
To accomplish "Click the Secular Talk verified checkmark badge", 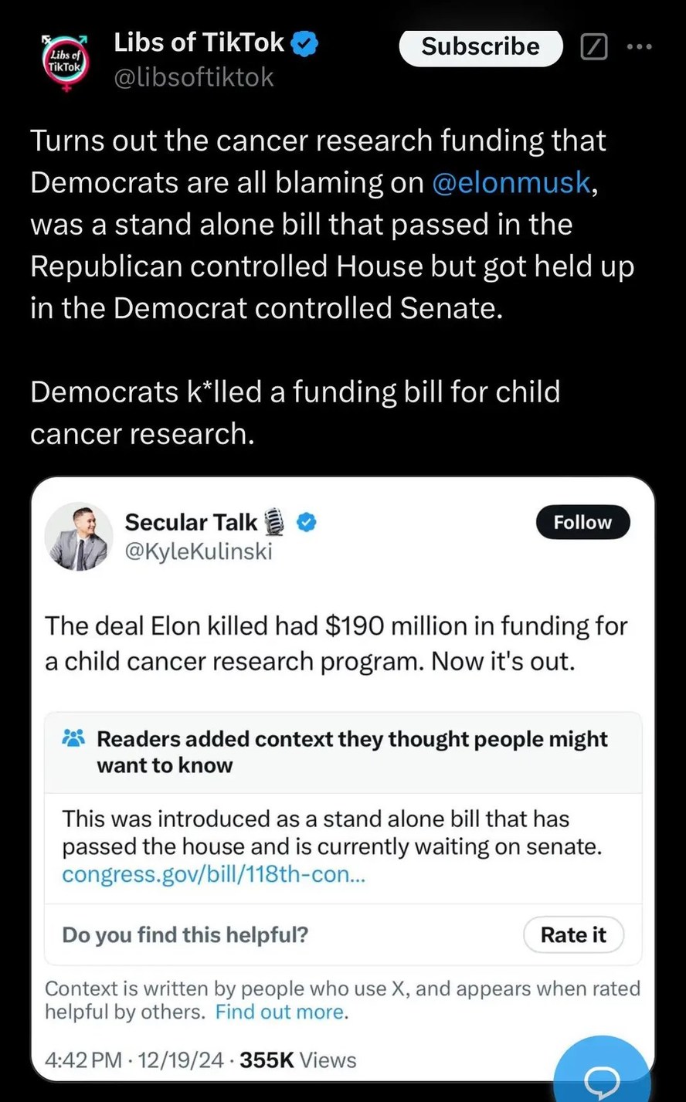I will [307, 522].
